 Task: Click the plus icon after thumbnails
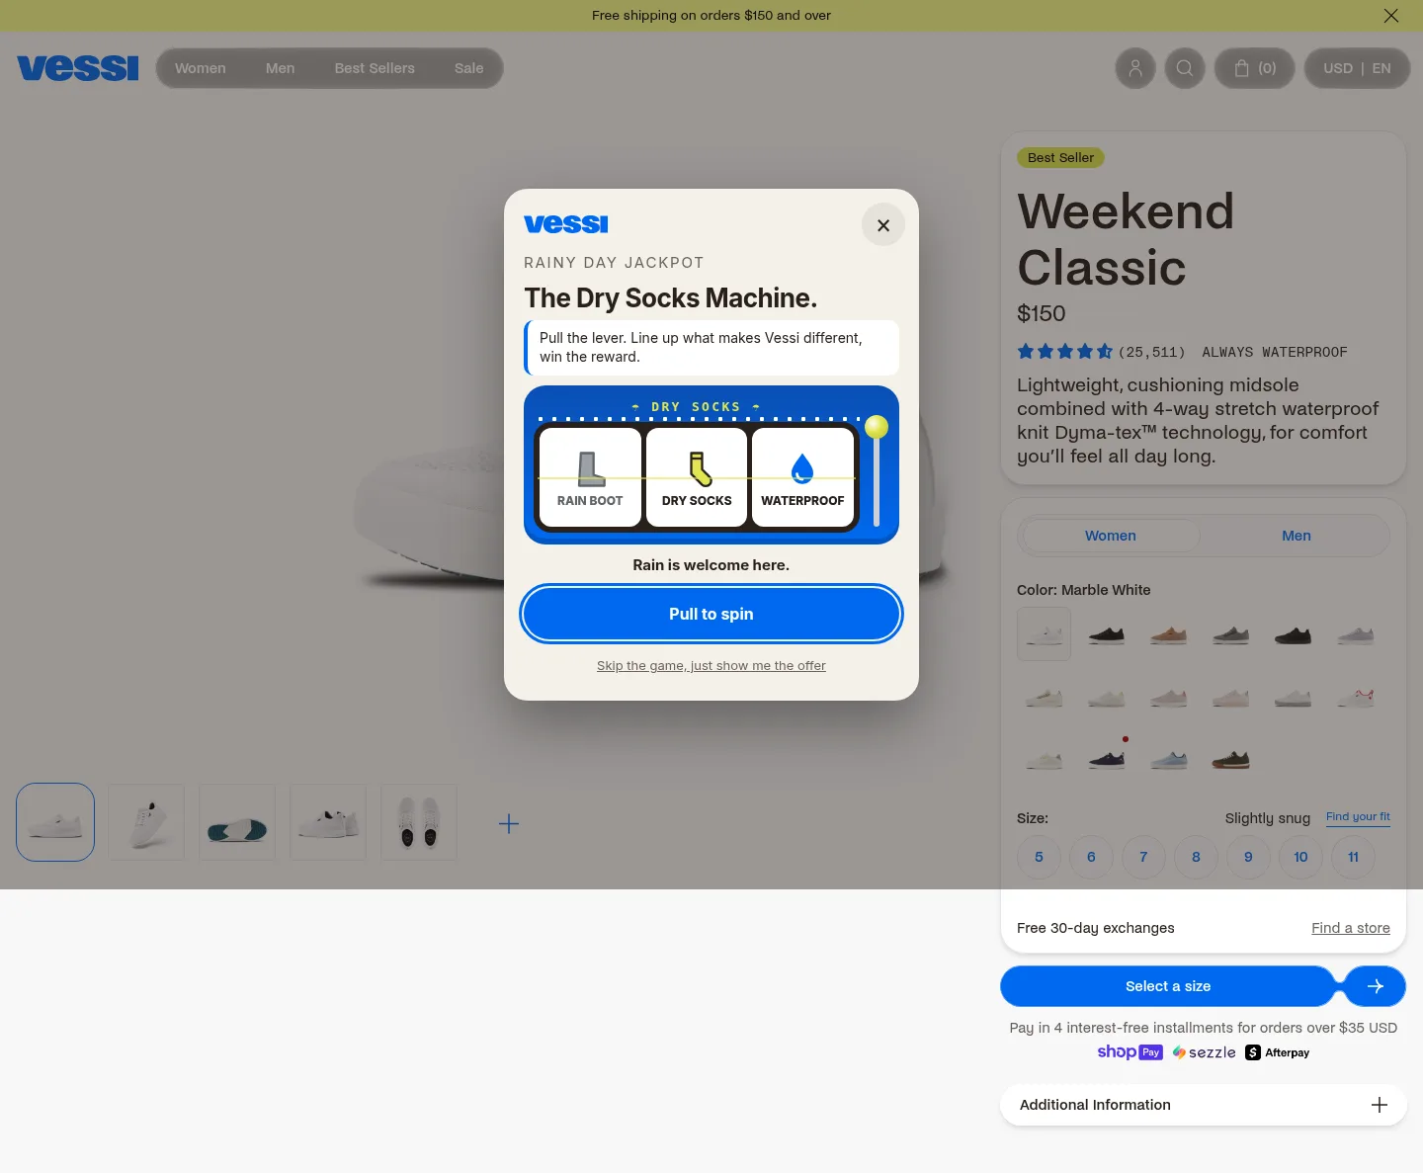pos(509,824)
